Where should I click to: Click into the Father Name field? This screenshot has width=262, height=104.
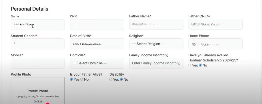156,25
